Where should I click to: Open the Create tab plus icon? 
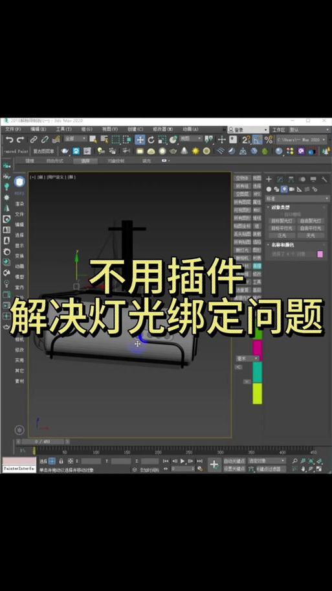[x=269, y=180]
